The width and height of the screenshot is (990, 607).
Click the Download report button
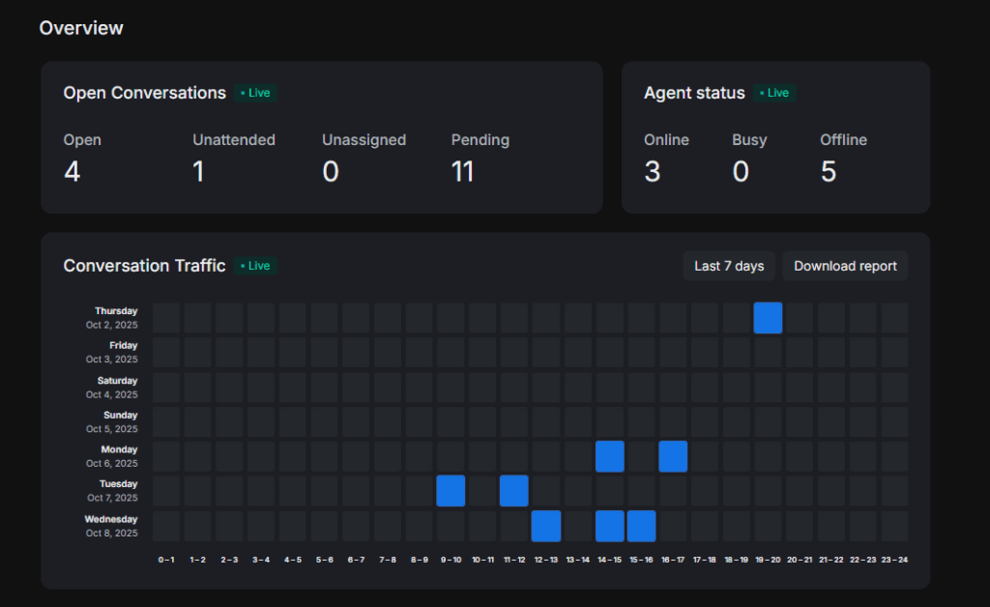pos(845,266)
